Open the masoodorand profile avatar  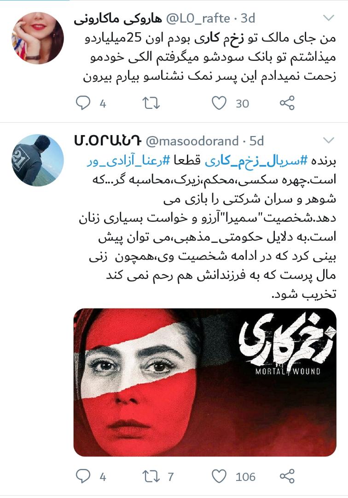pyautogui.click(x=38, y=160)
